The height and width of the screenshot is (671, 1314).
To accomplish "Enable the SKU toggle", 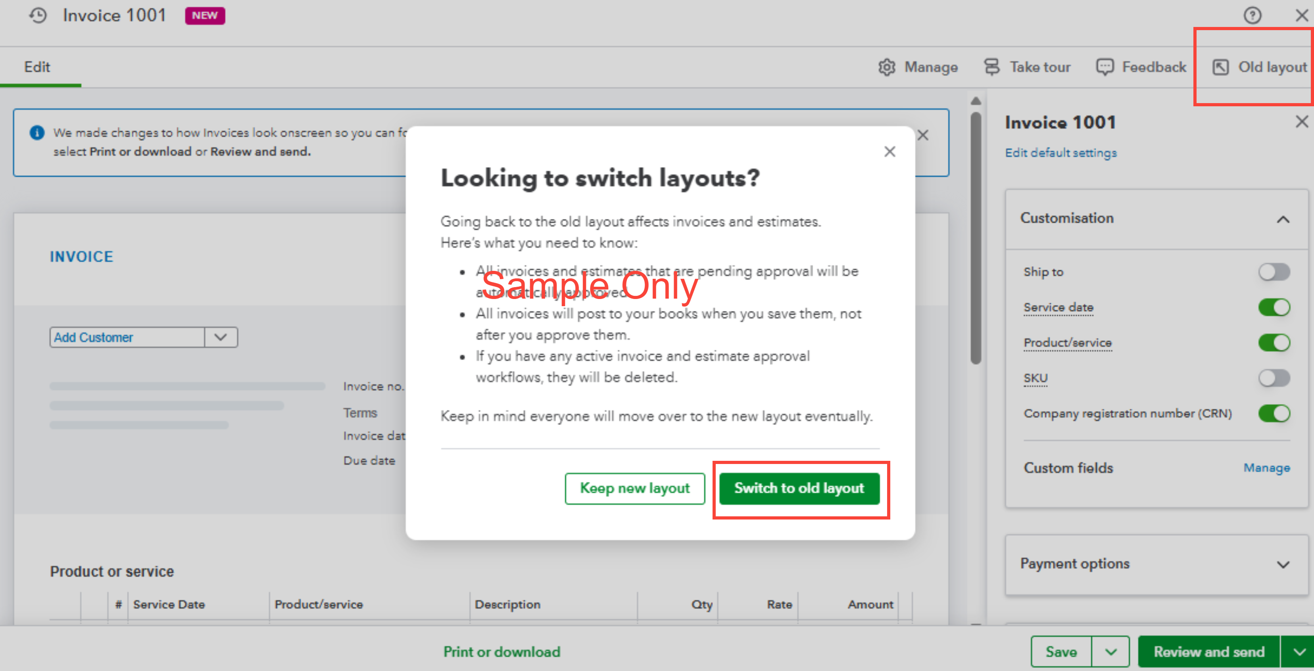I will (x=1274, y=378).
